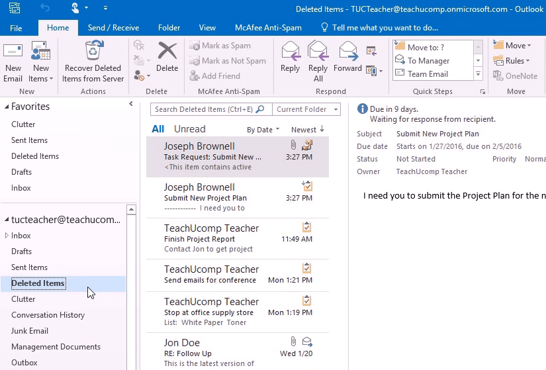The height and width of the screenshot is (370, 546).
Task: Click Recover Deleted Items from Server
Action: coord(93,62)
